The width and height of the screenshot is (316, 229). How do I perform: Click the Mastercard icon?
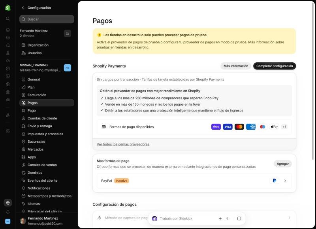click(239, 127)
